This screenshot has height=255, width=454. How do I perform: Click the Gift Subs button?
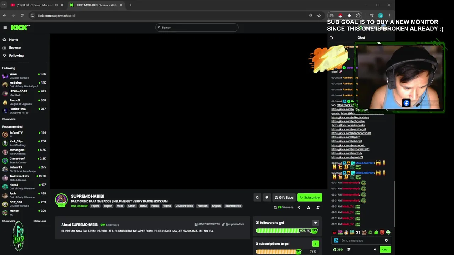pos(283,198)
